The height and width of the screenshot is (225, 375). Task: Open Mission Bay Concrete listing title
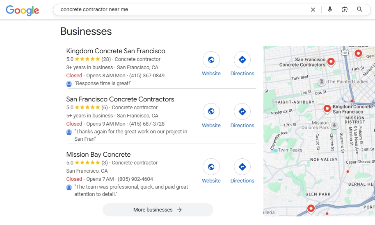(x=98, y=155)
